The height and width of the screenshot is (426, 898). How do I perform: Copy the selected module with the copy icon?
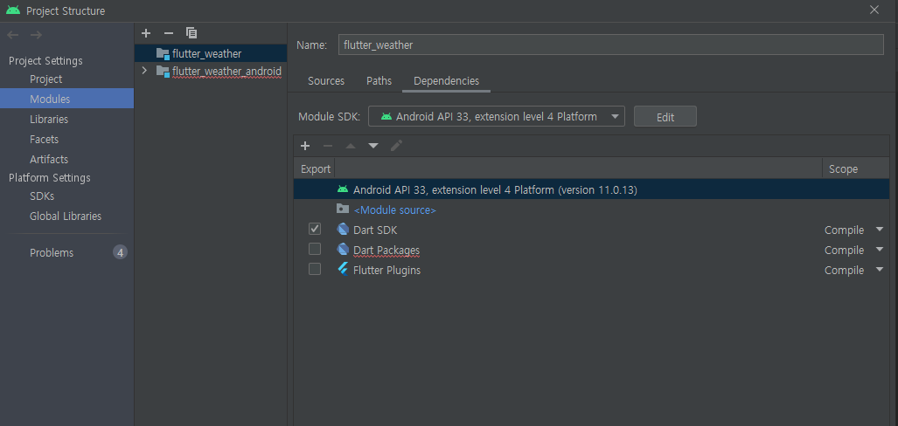[191, 33]
